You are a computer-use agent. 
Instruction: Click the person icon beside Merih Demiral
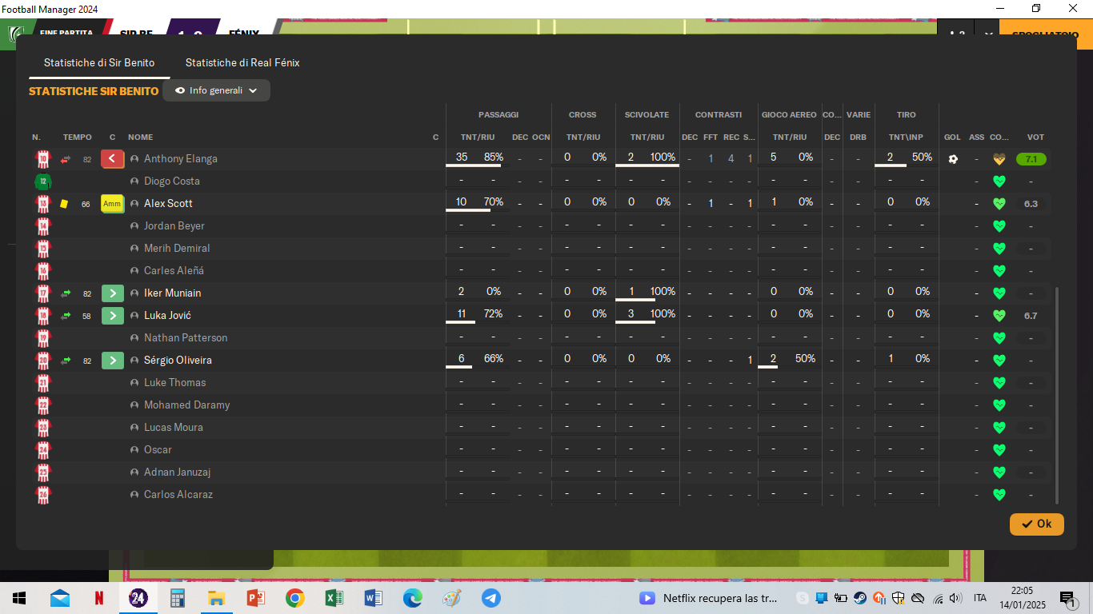[x=134, y=249]
